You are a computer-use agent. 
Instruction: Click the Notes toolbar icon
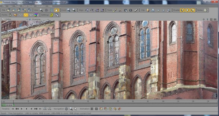click(205, 10)
